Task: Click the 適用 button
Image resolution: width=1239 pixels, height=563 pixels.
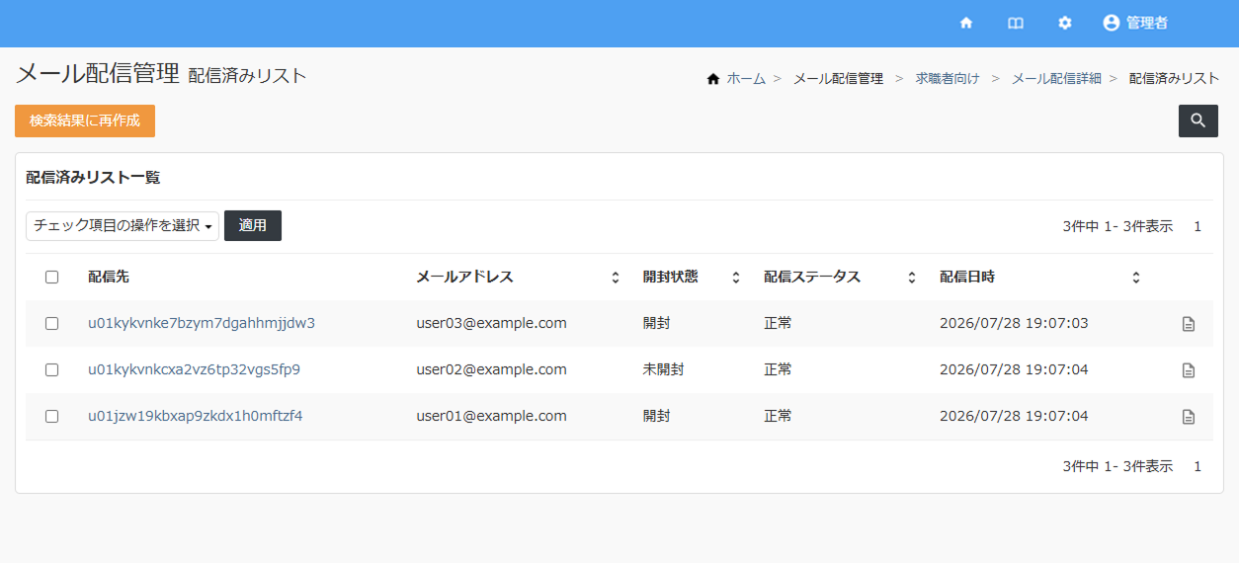Action: (253, 225)
